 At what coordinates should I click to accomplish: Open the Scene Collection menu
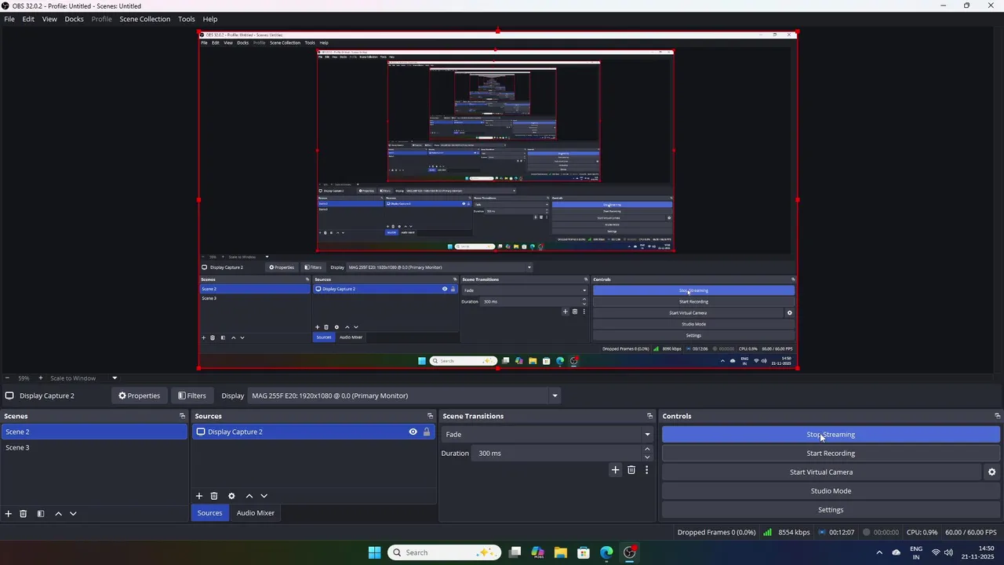tap(145, 19)
